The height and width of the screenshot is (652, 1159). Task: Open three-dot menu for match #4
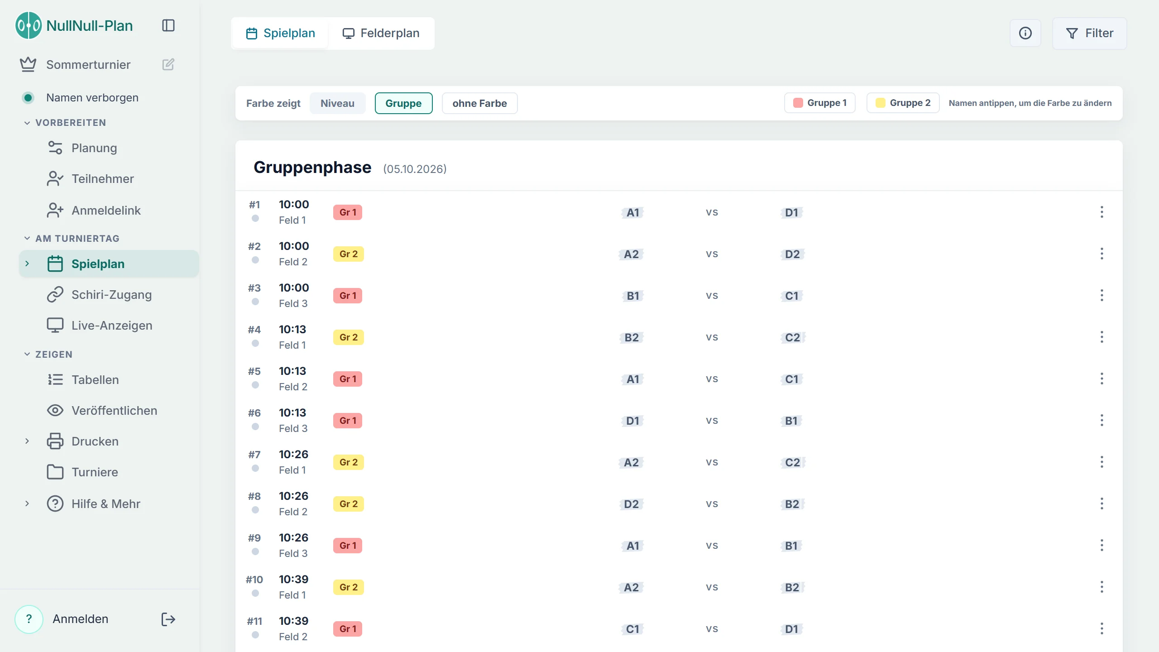(1102, 337)
